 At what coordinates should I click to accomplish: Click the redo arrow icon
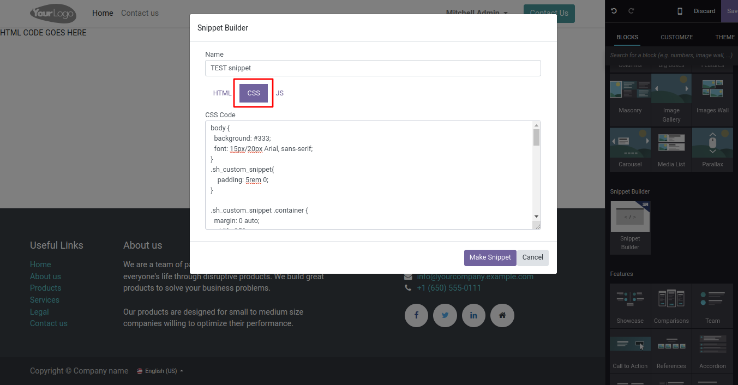pos(632,11)
